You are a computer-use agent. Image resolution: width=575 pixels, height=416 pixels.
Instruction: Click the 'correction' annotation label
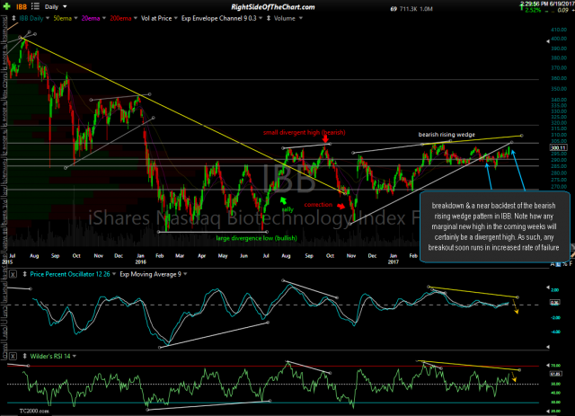pyautogui.click(x=318, y=204)
